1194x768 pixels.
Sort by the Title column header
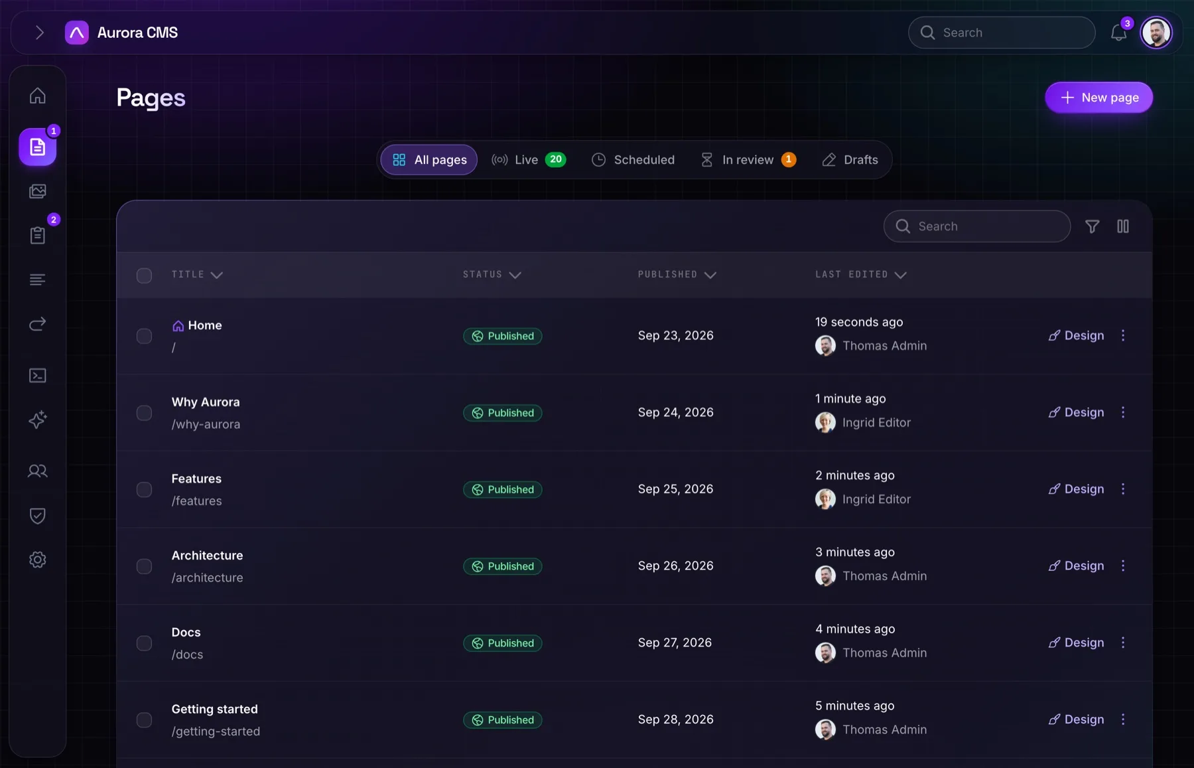click(x=197, y=275)
